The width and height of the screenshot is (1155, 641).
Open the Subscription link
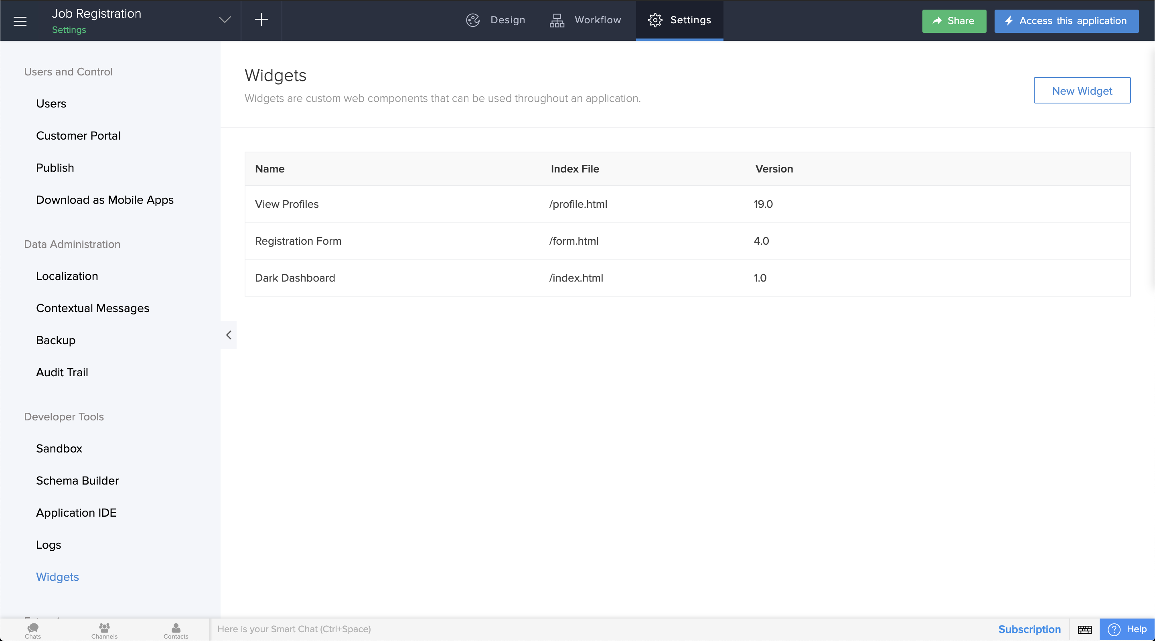click(x=1029, y=629)
